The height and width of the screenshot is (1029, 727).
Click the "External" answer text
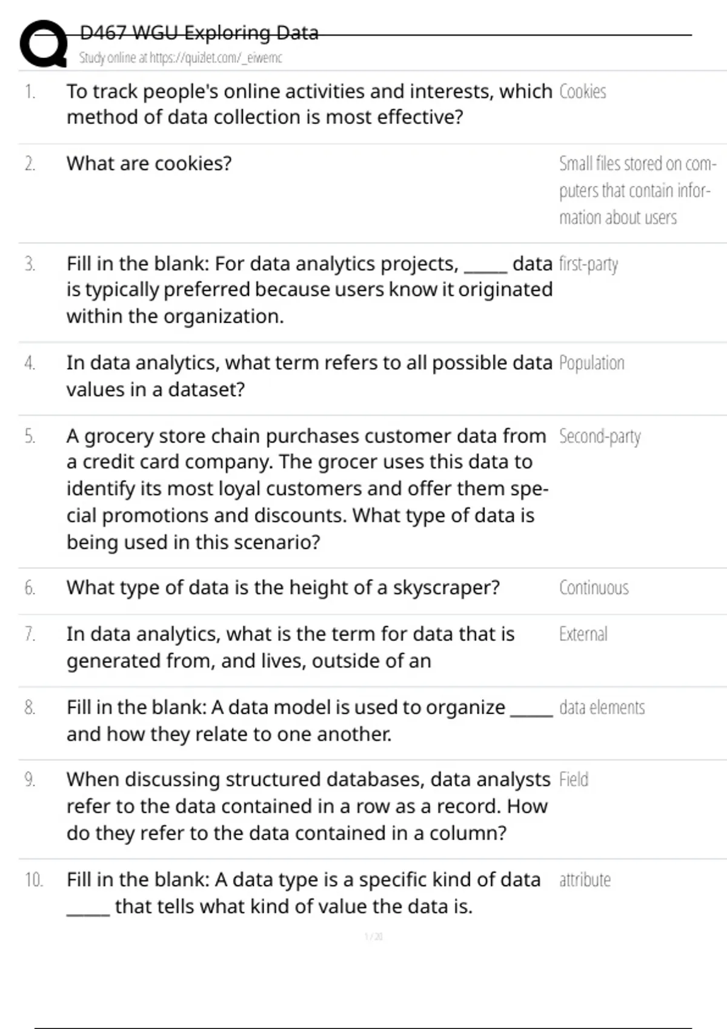point(583,634)
